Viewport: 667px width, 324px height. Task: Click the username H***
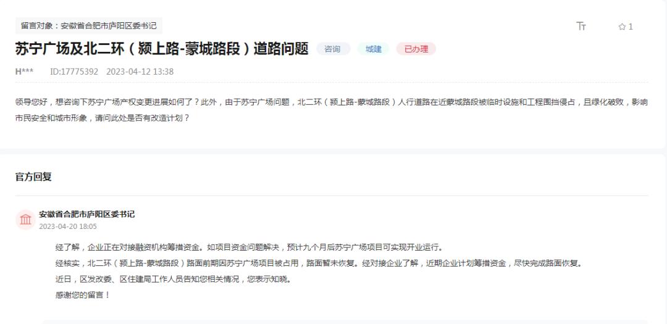tap(24, 72)
